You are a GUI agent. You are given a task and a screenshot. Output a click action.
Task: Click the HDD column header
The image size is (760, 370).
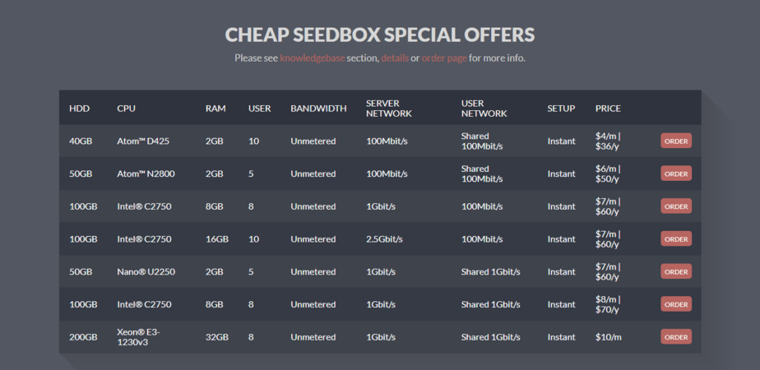(79, 109)
